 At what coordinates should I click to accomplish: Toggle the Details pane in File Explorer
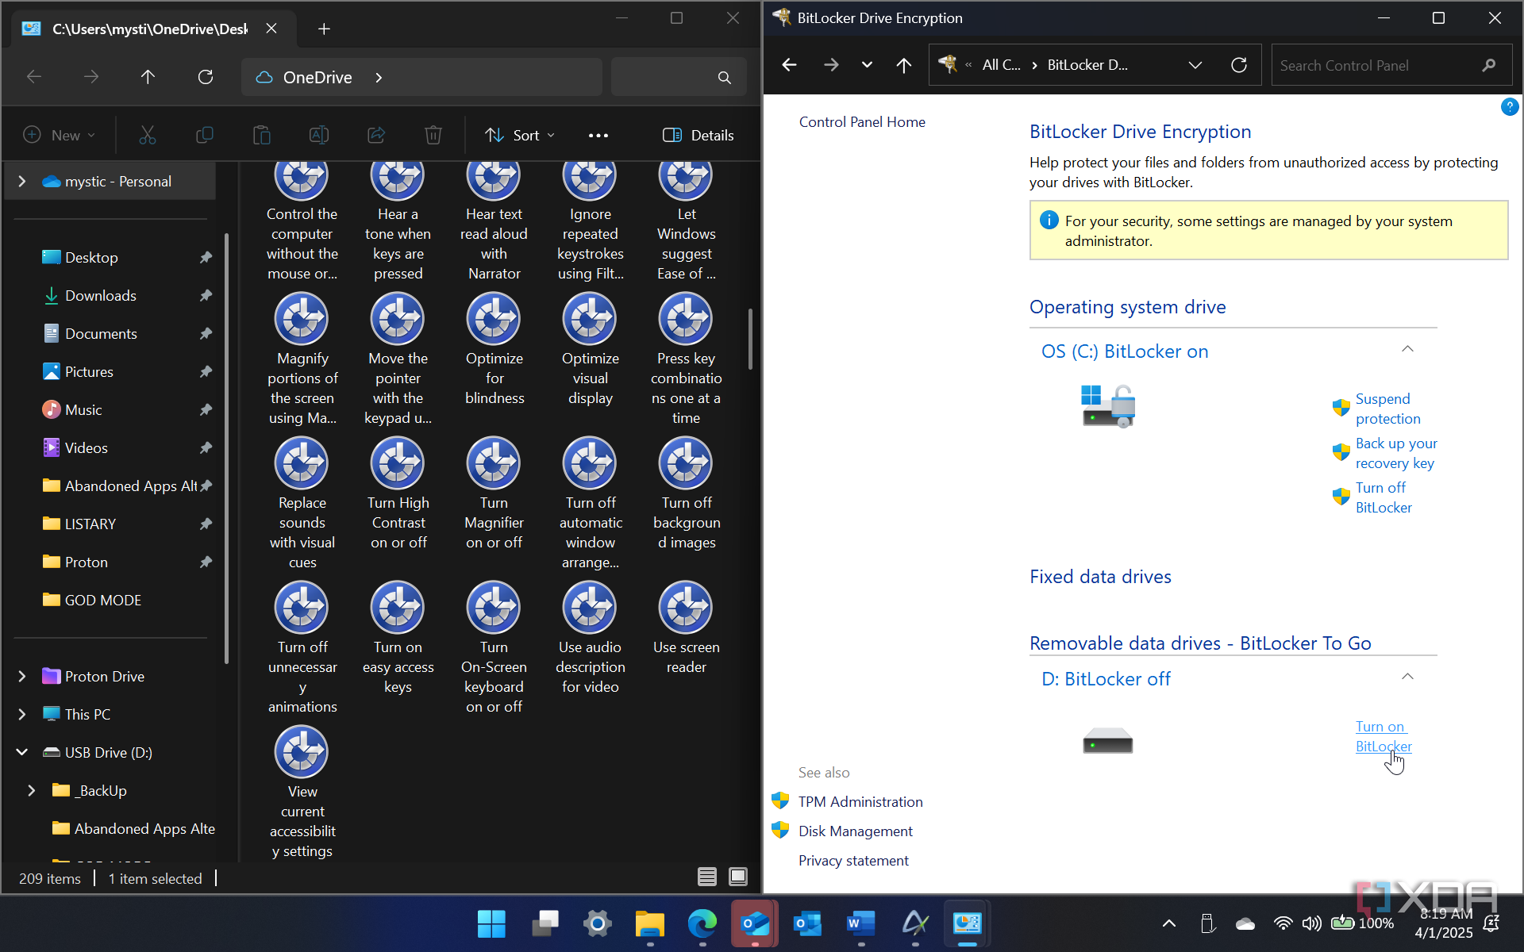click(698, 136)
